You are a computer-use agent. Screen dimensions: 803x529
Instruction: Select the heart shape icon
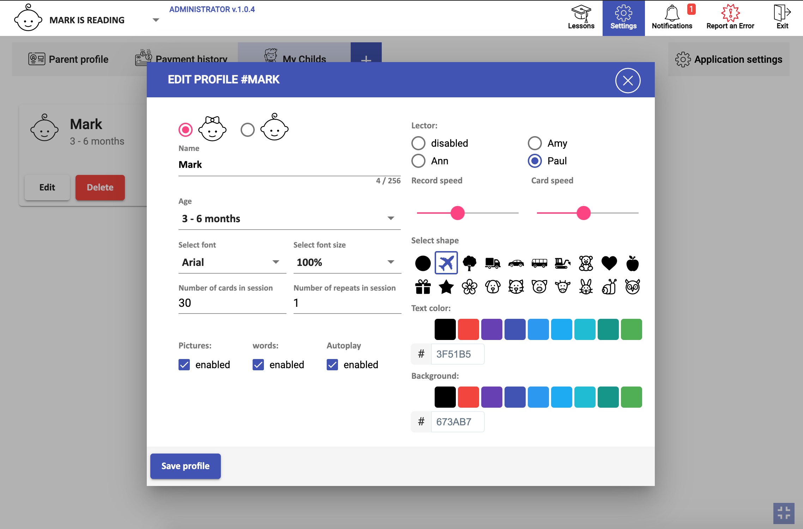click(x=609, y=262)
